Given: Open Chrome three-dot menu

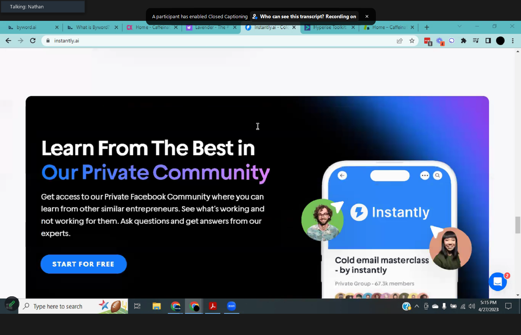Looking at the screenshot, I should 512,41.
